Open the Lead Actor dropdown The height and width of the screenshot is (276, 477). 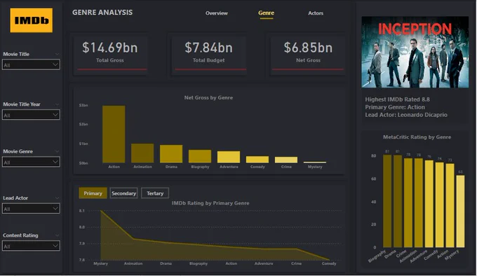pos(31,209)
